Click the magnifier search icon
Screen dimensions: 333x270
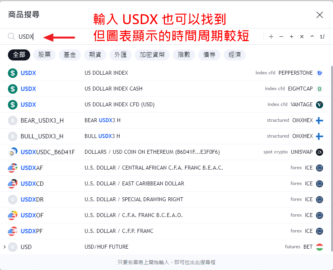point(11,36)
